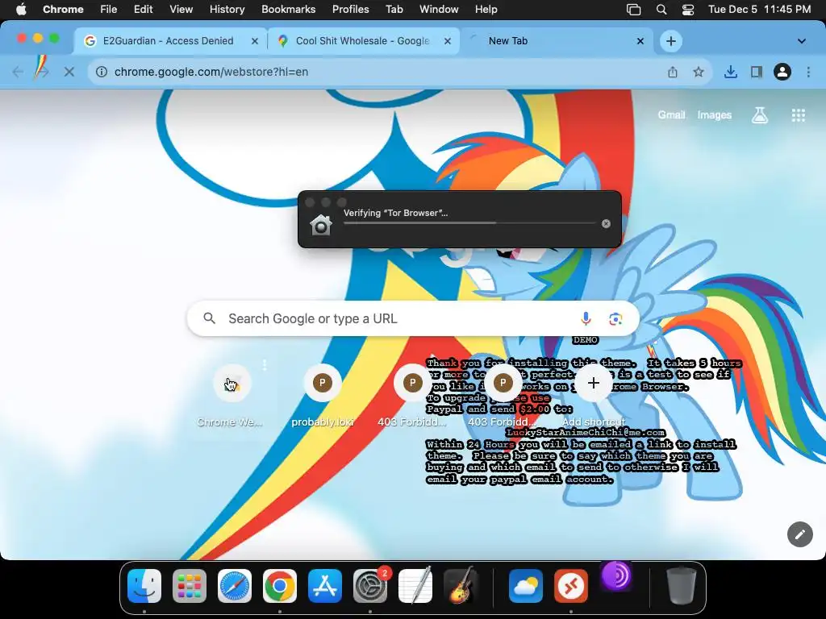The width and height of the screenshot is (826, 619).
Task: Open the Chrome application menu
Action: pos(63,9)
